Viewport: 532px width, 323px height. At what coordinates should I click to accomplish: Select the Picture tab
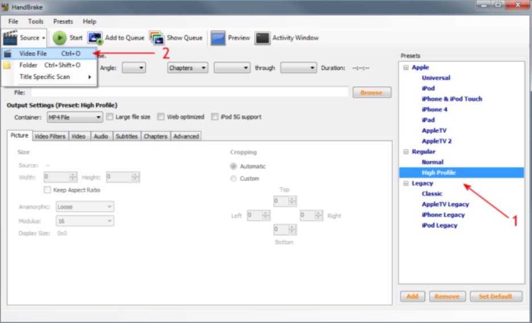pyautogui.click(x=19, y=136)
